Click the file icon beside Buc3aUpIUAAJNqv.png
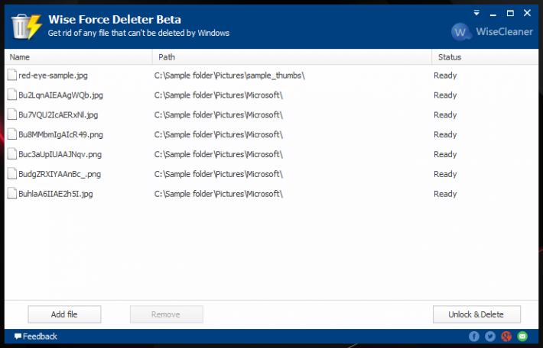This screenshot has width=543, height=348. [x=12, y=154]
